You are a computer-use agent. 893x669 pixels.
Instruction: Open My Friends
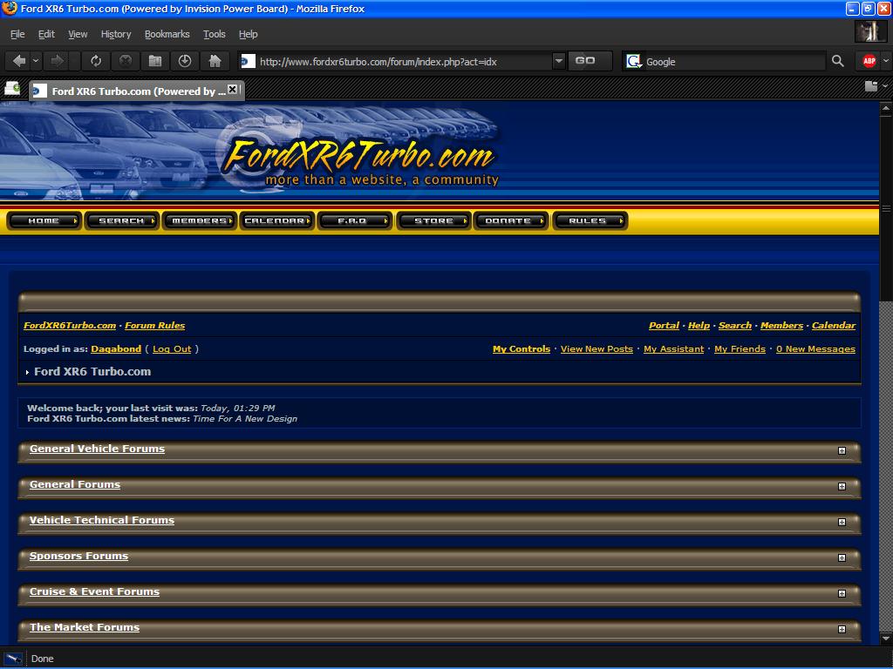click(x=740, y=348)
